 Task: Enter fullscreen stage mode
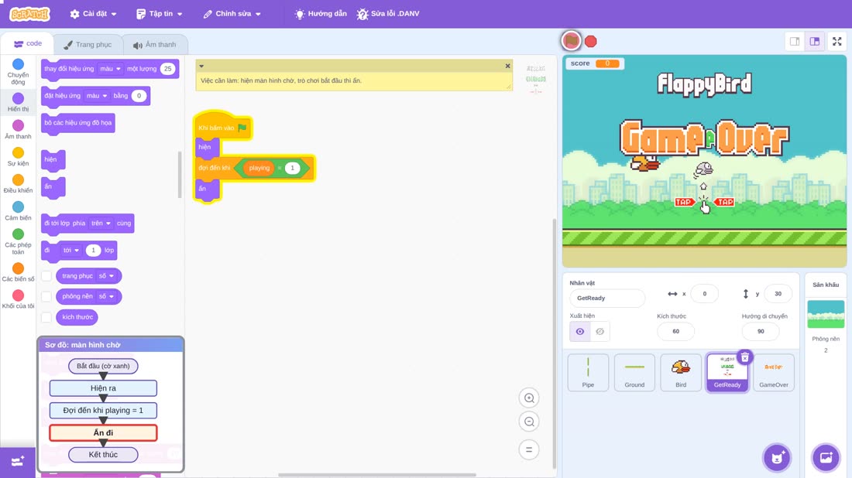pyautogui.click(x=837, y=41)
